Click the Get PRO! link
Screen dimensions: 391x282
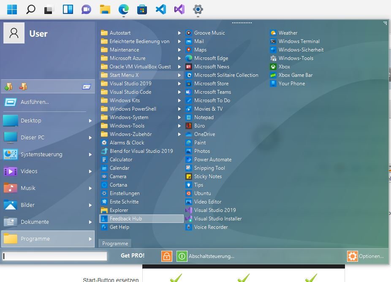pos(133,255)
